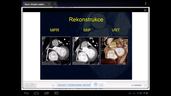Open the recent apps switcher
The width and height of the screenshot is (171, 96).
[46, 93]
